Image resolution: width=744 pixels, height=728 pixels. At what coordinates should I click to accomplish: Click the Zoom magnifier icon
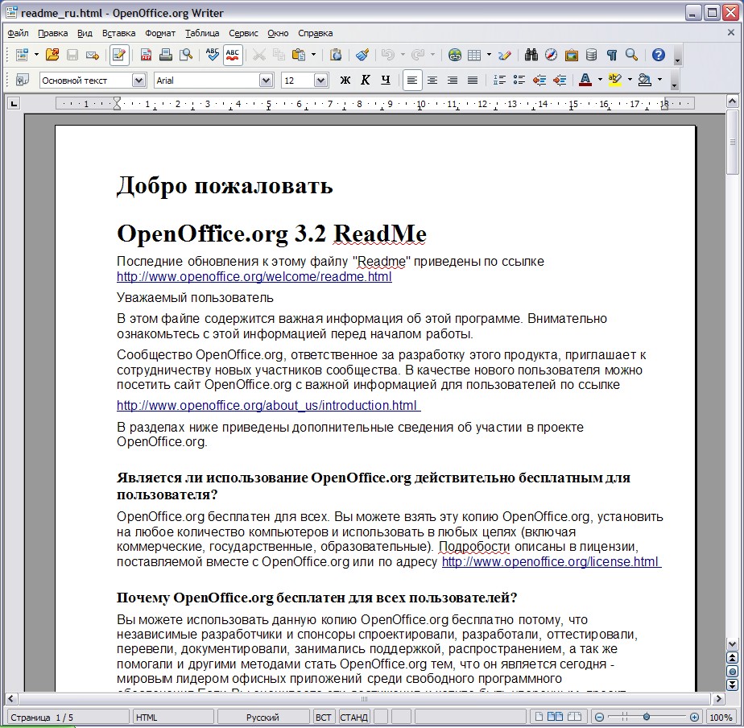click(x=631, y=55)
